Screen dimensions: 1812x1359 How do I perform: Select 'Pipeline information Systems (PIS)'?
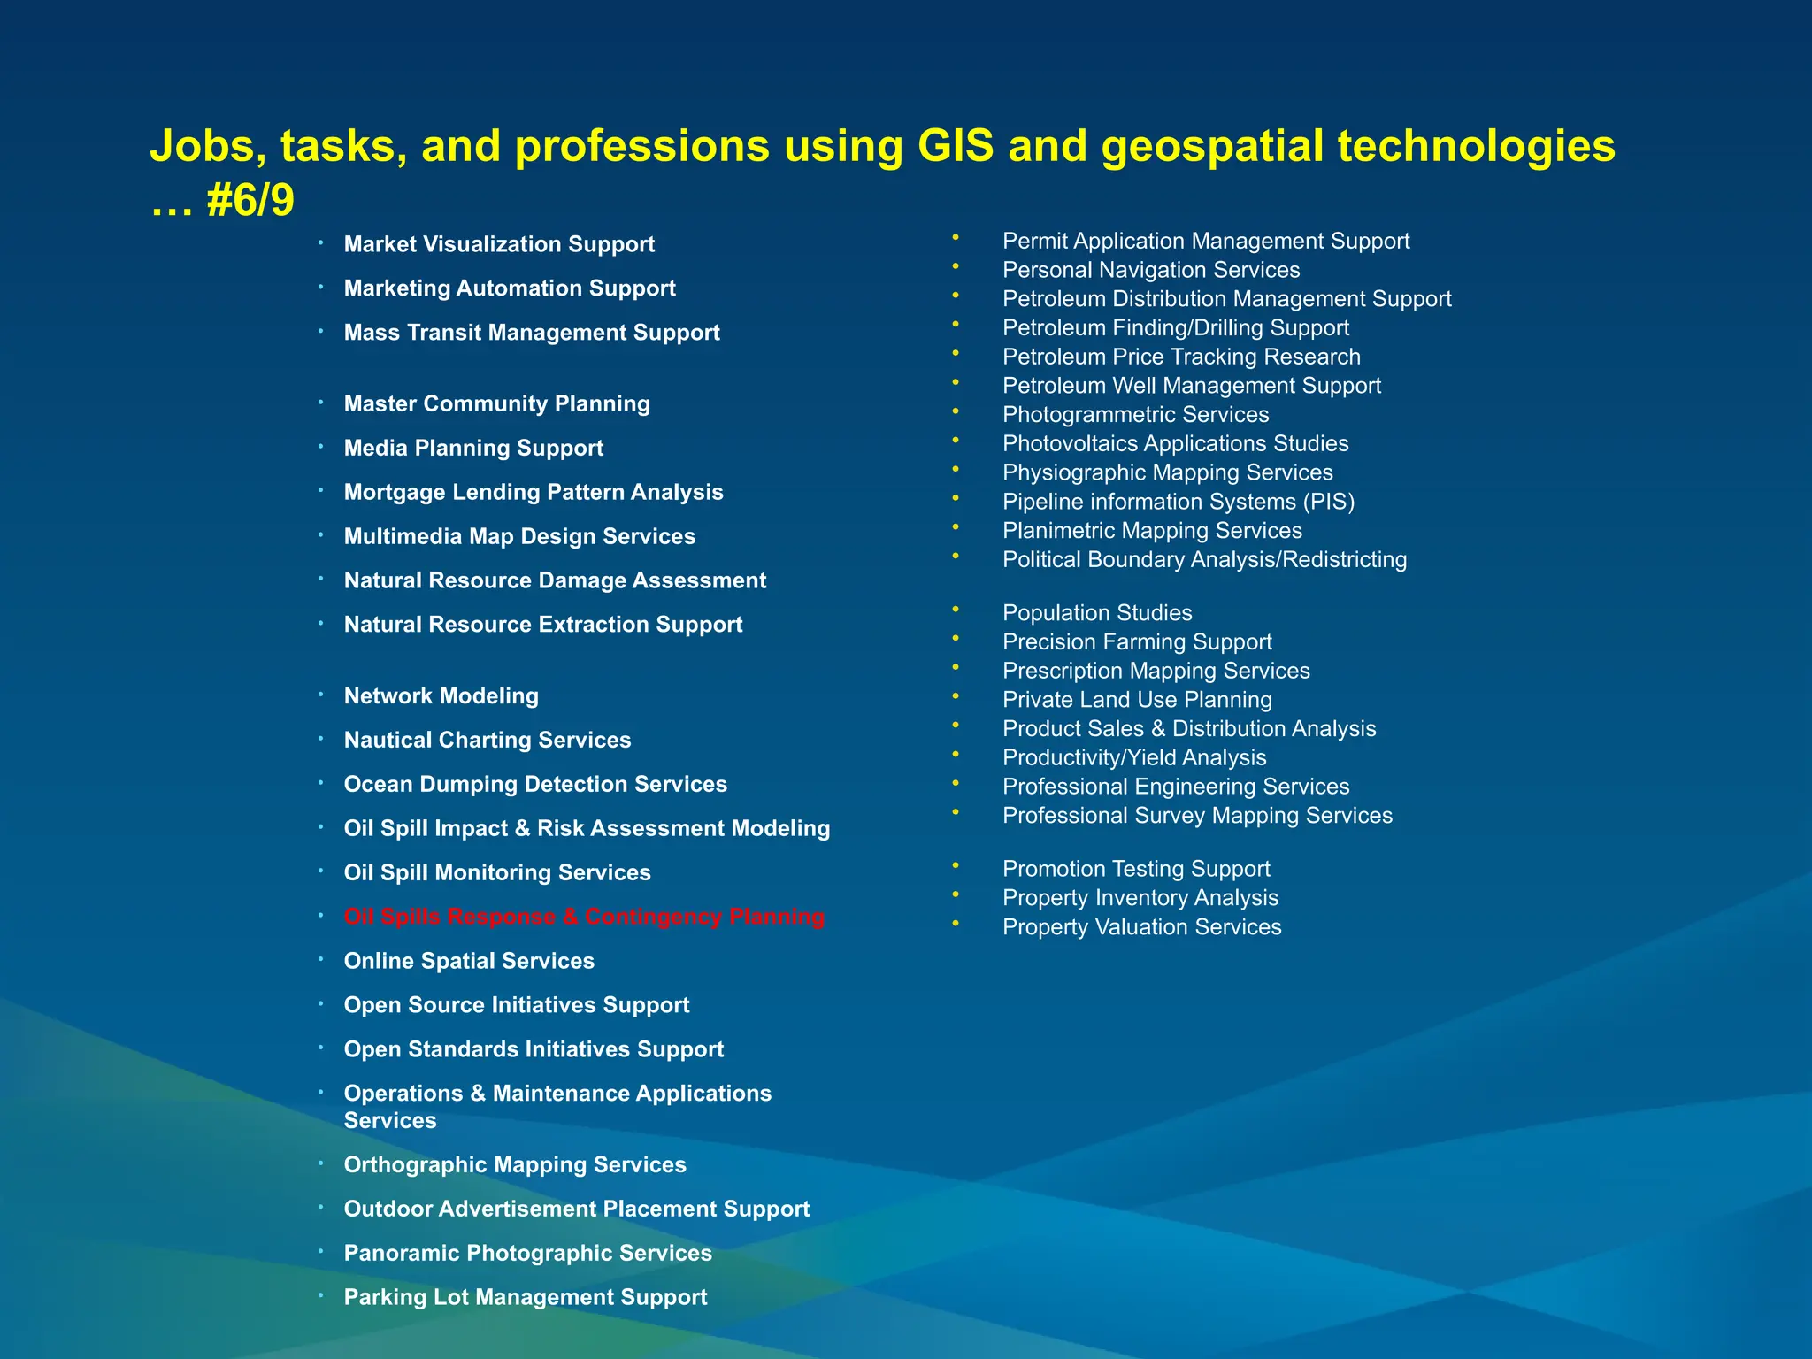point(1179,502)
